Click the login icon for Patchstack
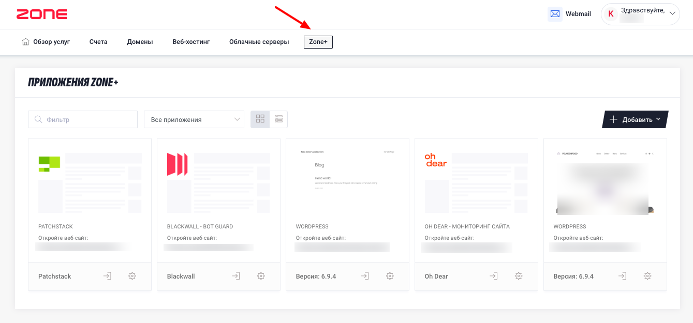This screenshot has width=693, height=323. pos(107,276)
